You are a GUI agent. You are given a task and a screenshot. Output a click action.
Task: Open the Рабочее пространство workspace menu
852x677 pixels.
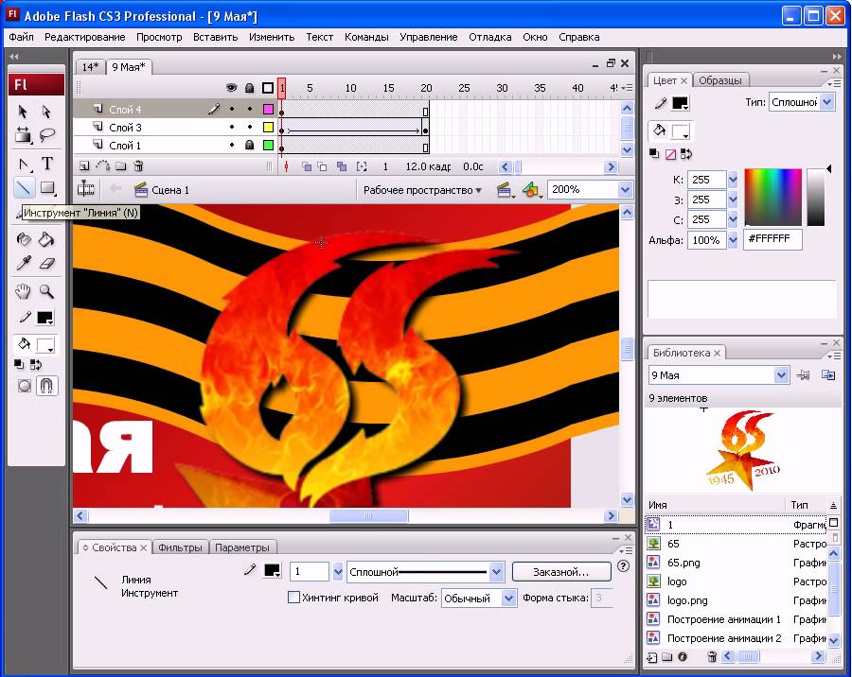(x=422, y=190)
